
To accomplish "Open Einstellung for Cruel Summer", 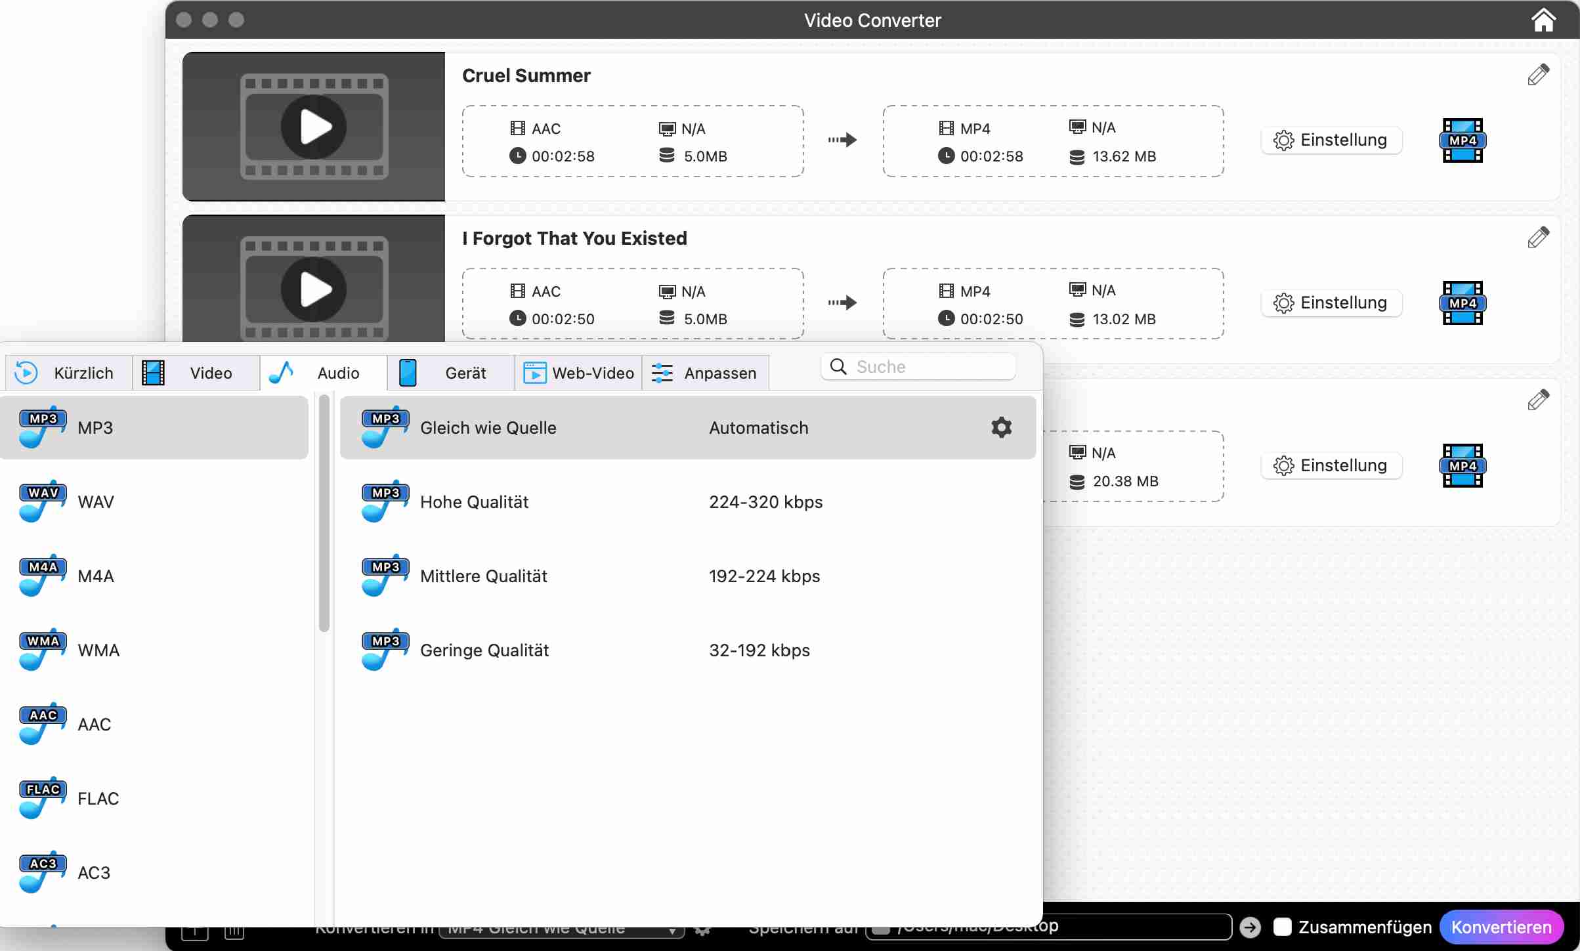I will [1331, 140].
